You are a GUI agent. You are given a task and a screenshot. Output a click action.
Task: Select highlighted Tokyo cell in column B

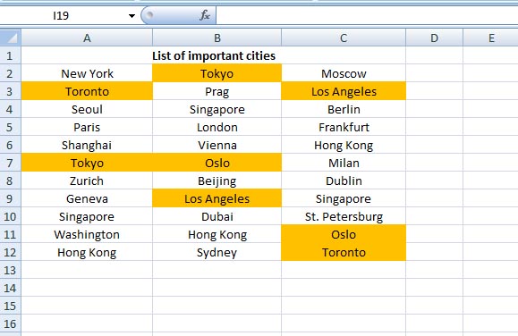pos(217,73)
